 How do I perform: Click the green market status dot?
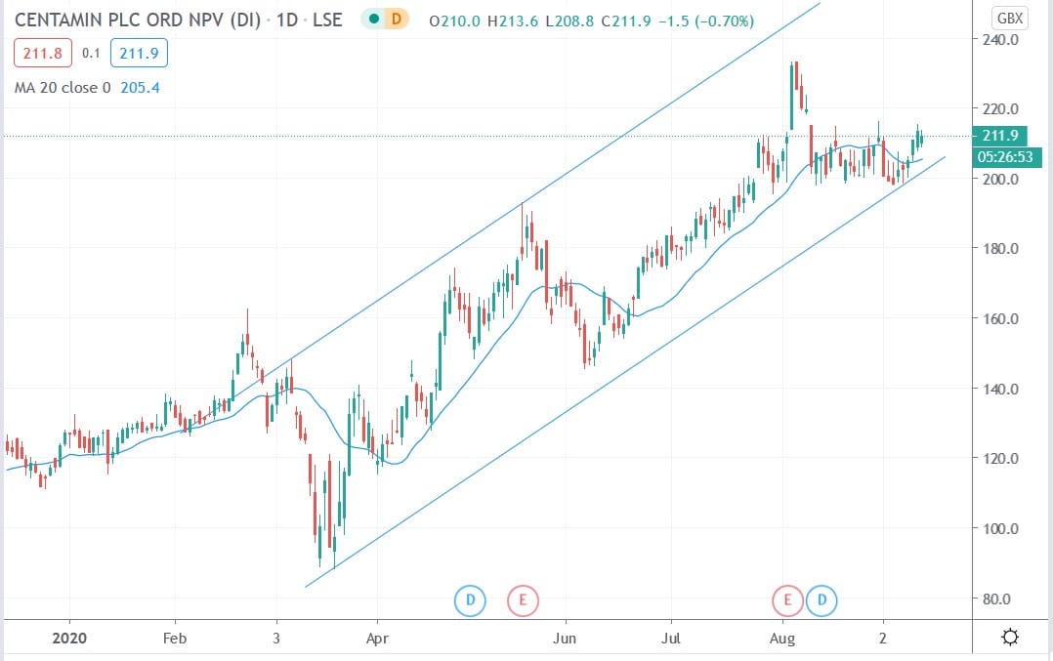coord(374,20)
